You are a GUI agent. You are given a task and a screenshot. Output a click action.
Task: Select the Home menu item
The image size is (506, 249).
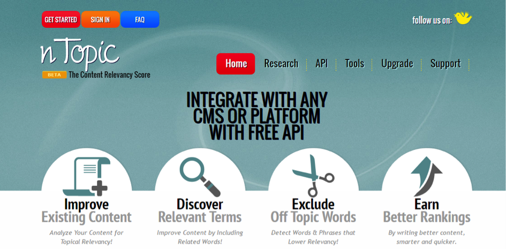[236, 64]
